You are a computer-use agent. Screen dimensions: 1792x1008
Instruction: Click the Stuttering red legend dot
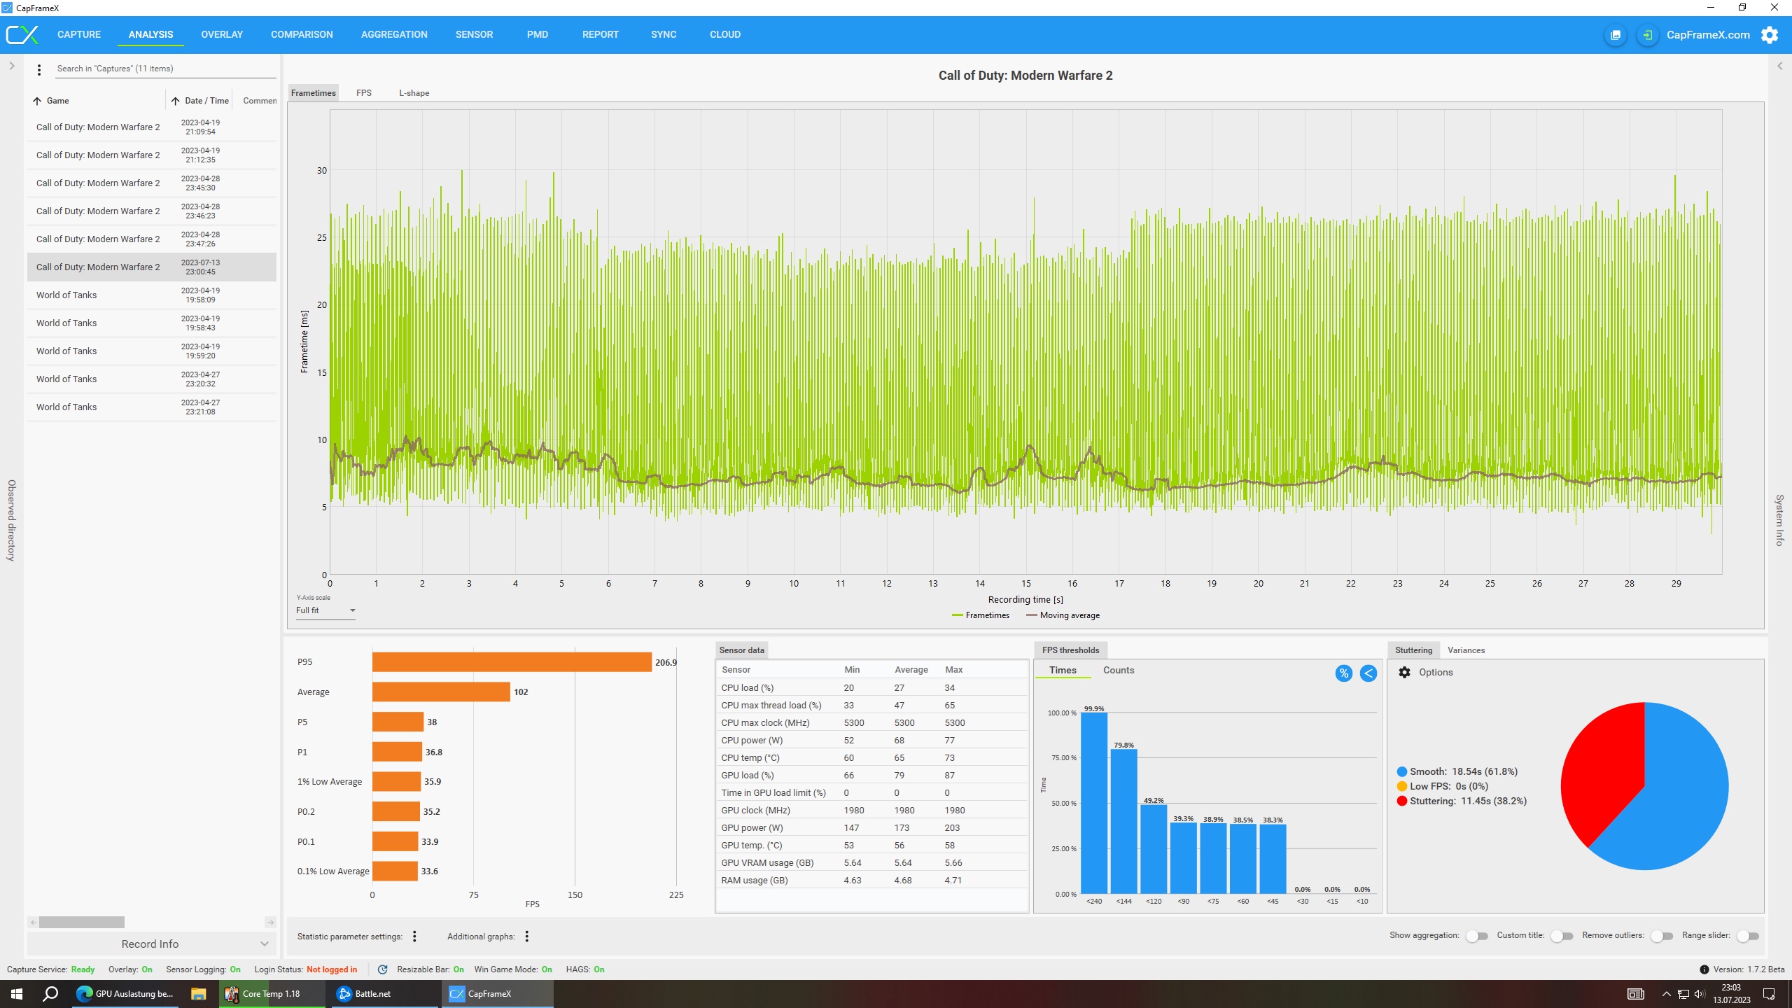[x=1402, y=801]
